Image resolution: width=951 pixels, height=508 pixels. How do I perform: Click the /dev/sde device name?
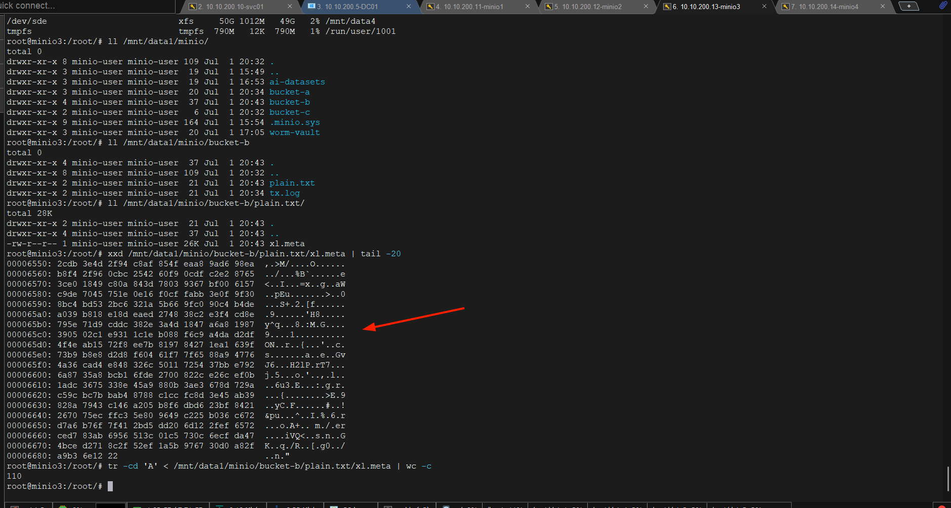tap(26, 21)
